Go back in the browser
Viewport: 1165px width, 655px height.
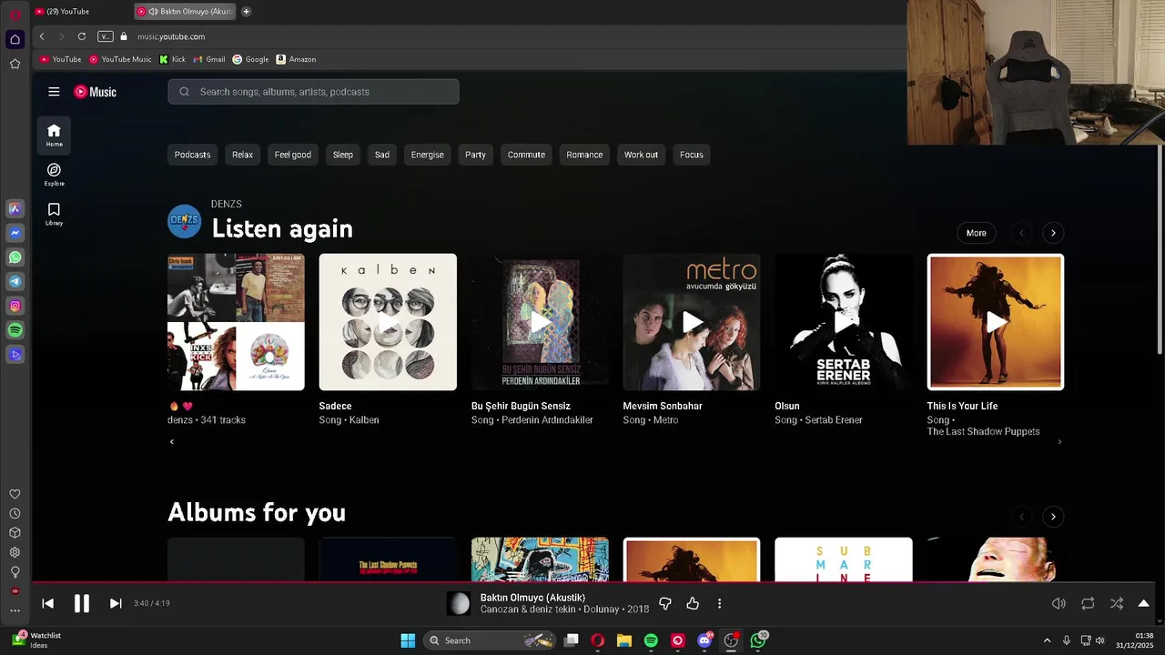coord(42,36)
